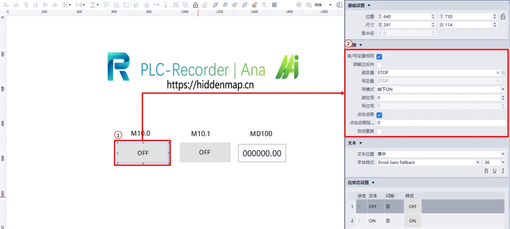Uncheck the 点击动画 checkbox

[x=379, y=115]
